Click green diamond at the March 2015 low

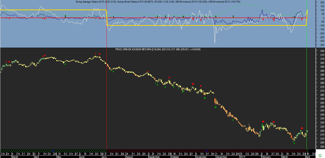click(x=294, y=143)
